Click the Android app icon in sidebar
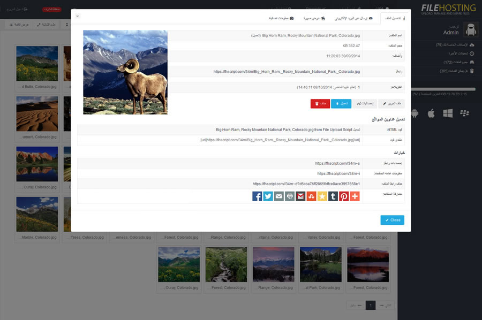This screenshot has width=482, height=320. pyautogui.click(x=415, y=113)
